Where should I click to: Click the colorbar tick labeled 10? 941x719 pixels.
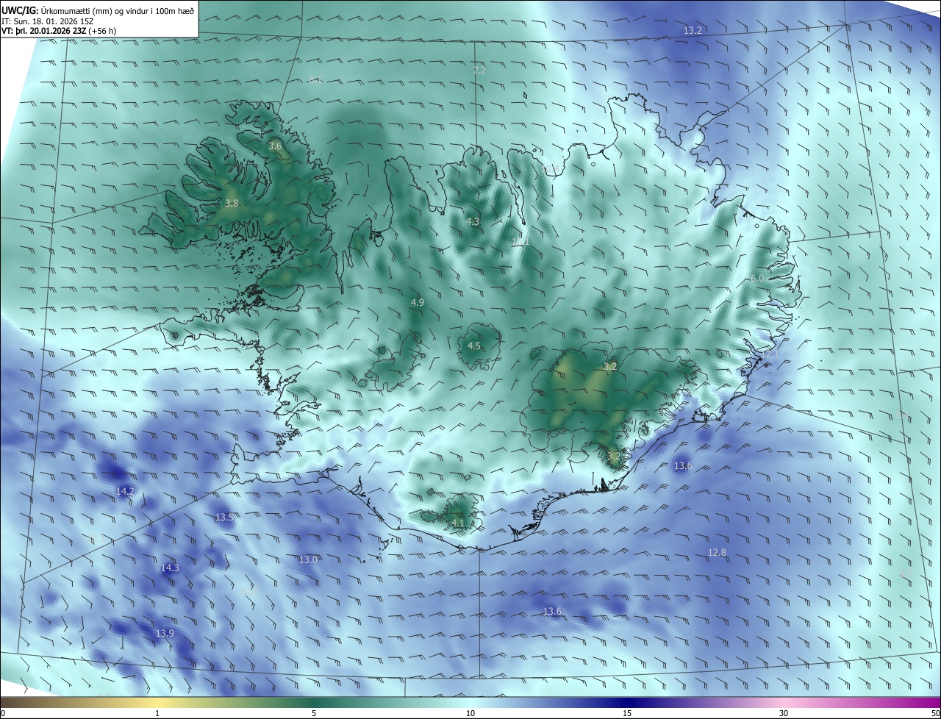(x=470, y=713)
